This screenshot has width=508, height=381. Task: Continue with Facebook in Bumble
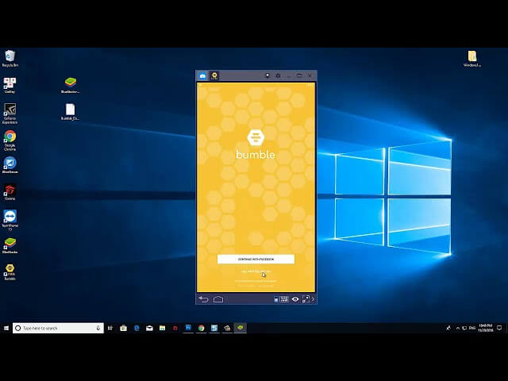tap(256, 260)
